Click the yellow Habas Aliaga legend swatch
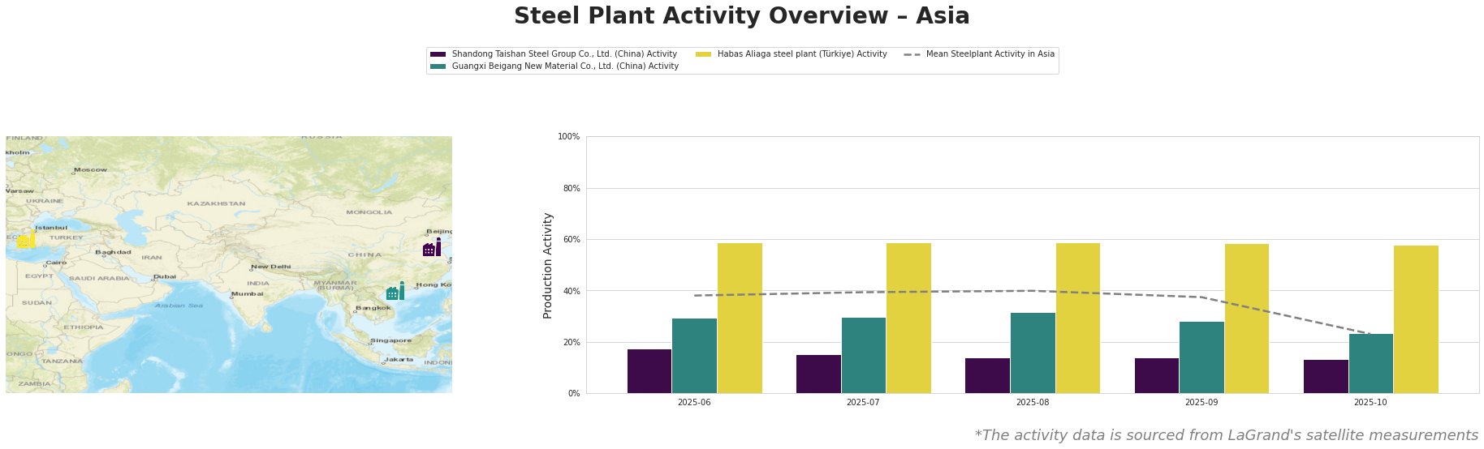 [x=704, y=54]
